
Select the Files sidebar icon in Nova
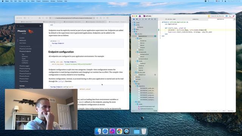[x=134, y=19]
